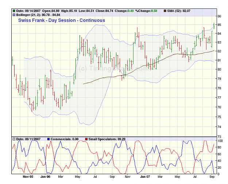228x184 pixels.
Task: Click the 79 price axis label
Action: click(219, 79)
